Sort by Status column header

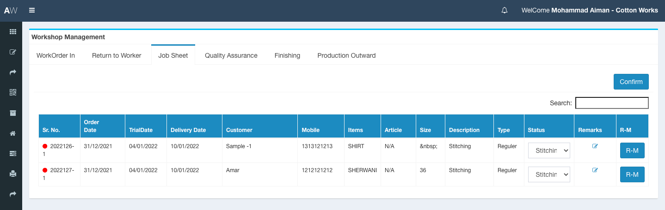(x=549, y=126)
